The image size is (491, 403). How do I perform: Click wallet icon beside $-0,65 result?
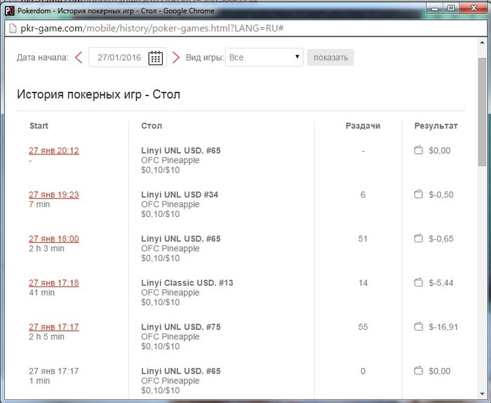(x=419, y=239)
